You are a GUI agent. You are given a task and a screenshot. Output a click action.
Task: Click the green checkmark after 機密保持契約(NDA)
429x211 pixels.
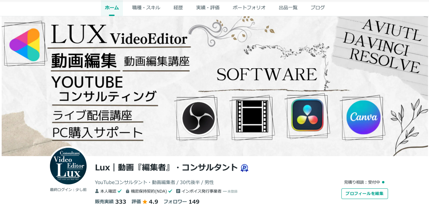coord(170,191)
